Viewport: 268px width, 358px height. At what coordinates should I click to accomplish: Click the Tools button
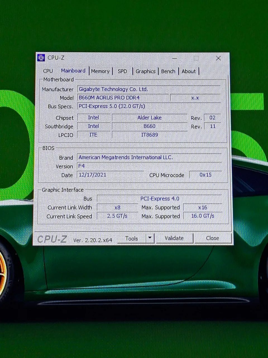tap(131, 239)
